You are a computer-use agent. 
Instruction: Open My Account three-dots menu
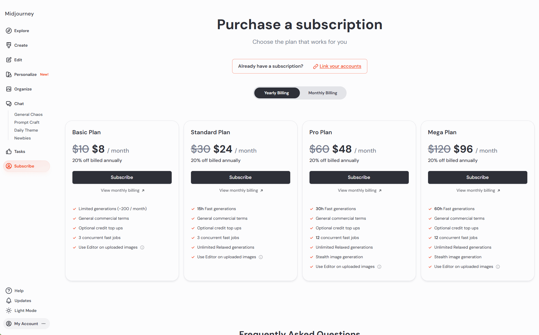(44, 324)
